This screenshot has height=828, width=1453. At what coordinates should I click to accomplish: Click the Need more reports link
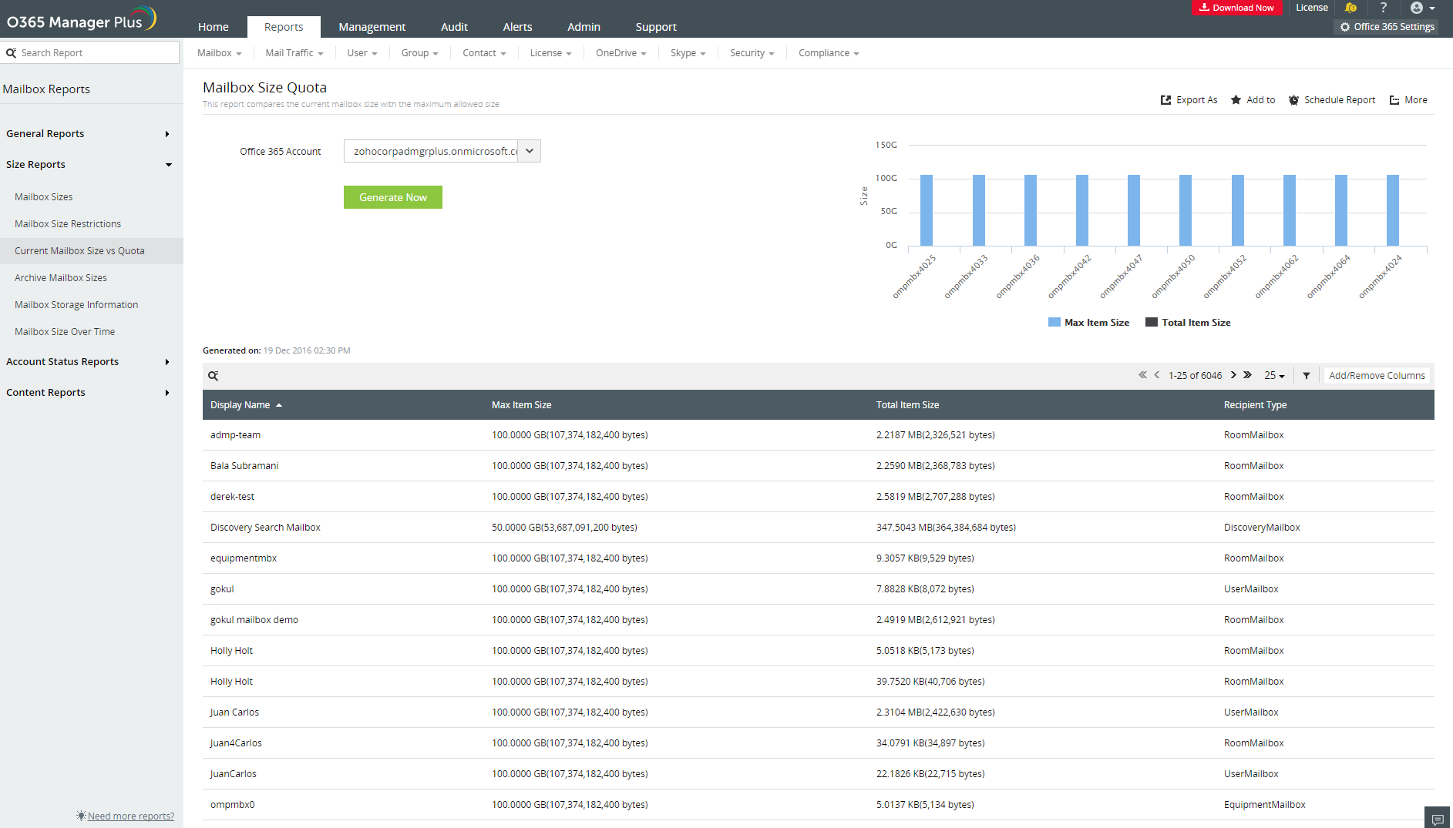pyautogui.click(x=129, y=816)
